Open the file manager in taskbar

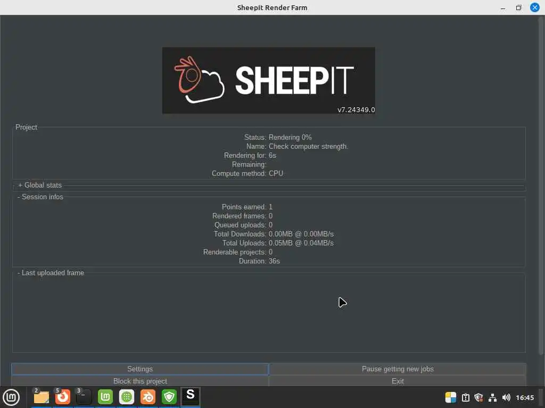click(x=42, y=397)
